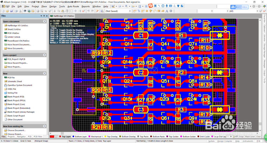This screenshot has height=143, width=267.
Task: Open the (All) filter dropdown
Action: pyautogui.click(x=257, y=11)
